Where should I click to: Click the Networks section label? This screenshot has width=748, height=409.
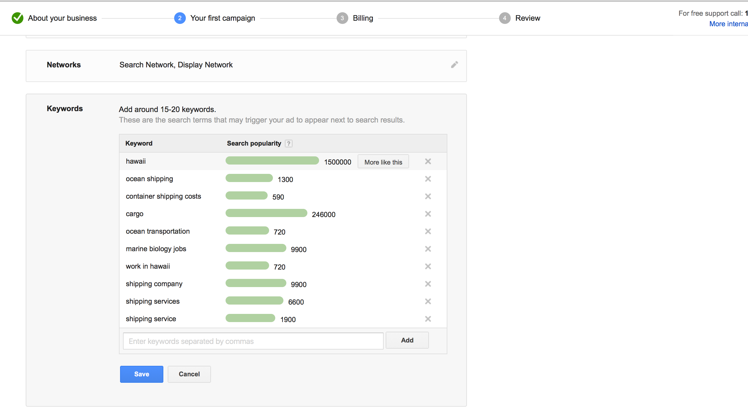(64, 65)
